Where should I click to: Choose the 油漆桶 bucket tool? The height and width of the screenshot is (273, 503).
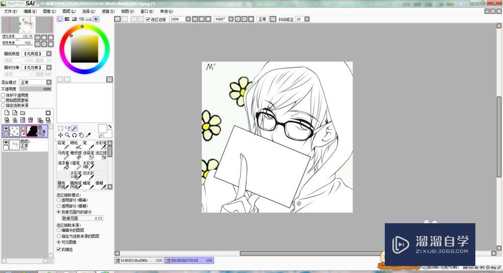[x=63, y=165]
